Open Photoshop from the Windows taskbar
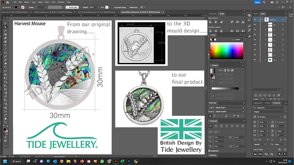Screen dimensions: 294x165 (x=129, y=161)
